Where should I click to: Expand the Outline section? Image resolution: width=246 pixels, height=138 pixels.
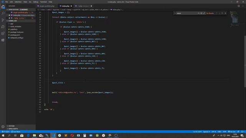pyautogui.click(x=21, y=126)
